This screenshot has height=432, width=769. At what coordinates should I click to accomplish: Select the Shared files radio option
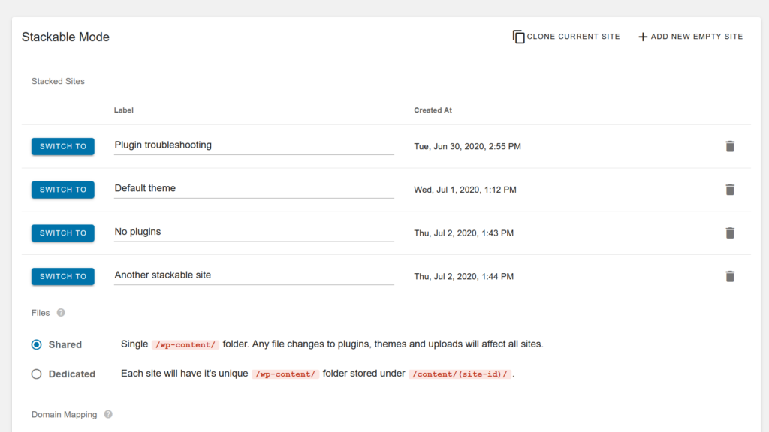[x=37, y=344]
